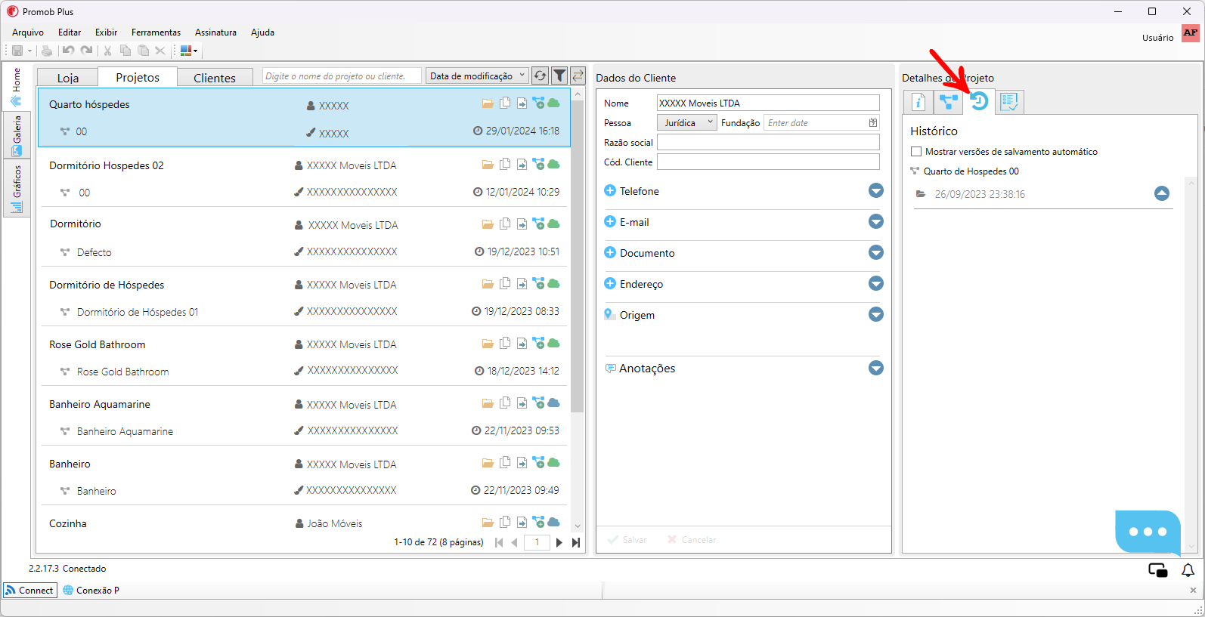Select the Dormitório Defecto project row

click(x=305, y=237)
